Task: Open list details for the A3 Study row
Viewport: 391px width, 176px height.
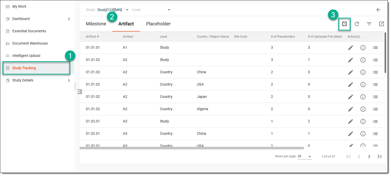Action: point(375,121)
